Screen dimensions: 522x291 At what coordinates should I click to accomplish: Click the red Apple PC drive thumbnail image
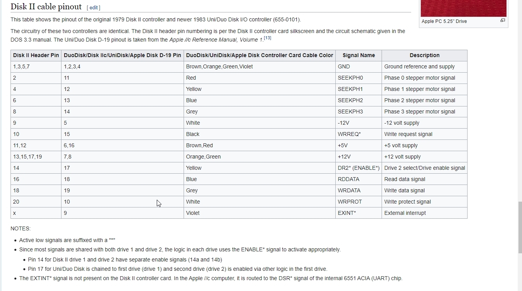pyautogui.click(x=464, y=8)
